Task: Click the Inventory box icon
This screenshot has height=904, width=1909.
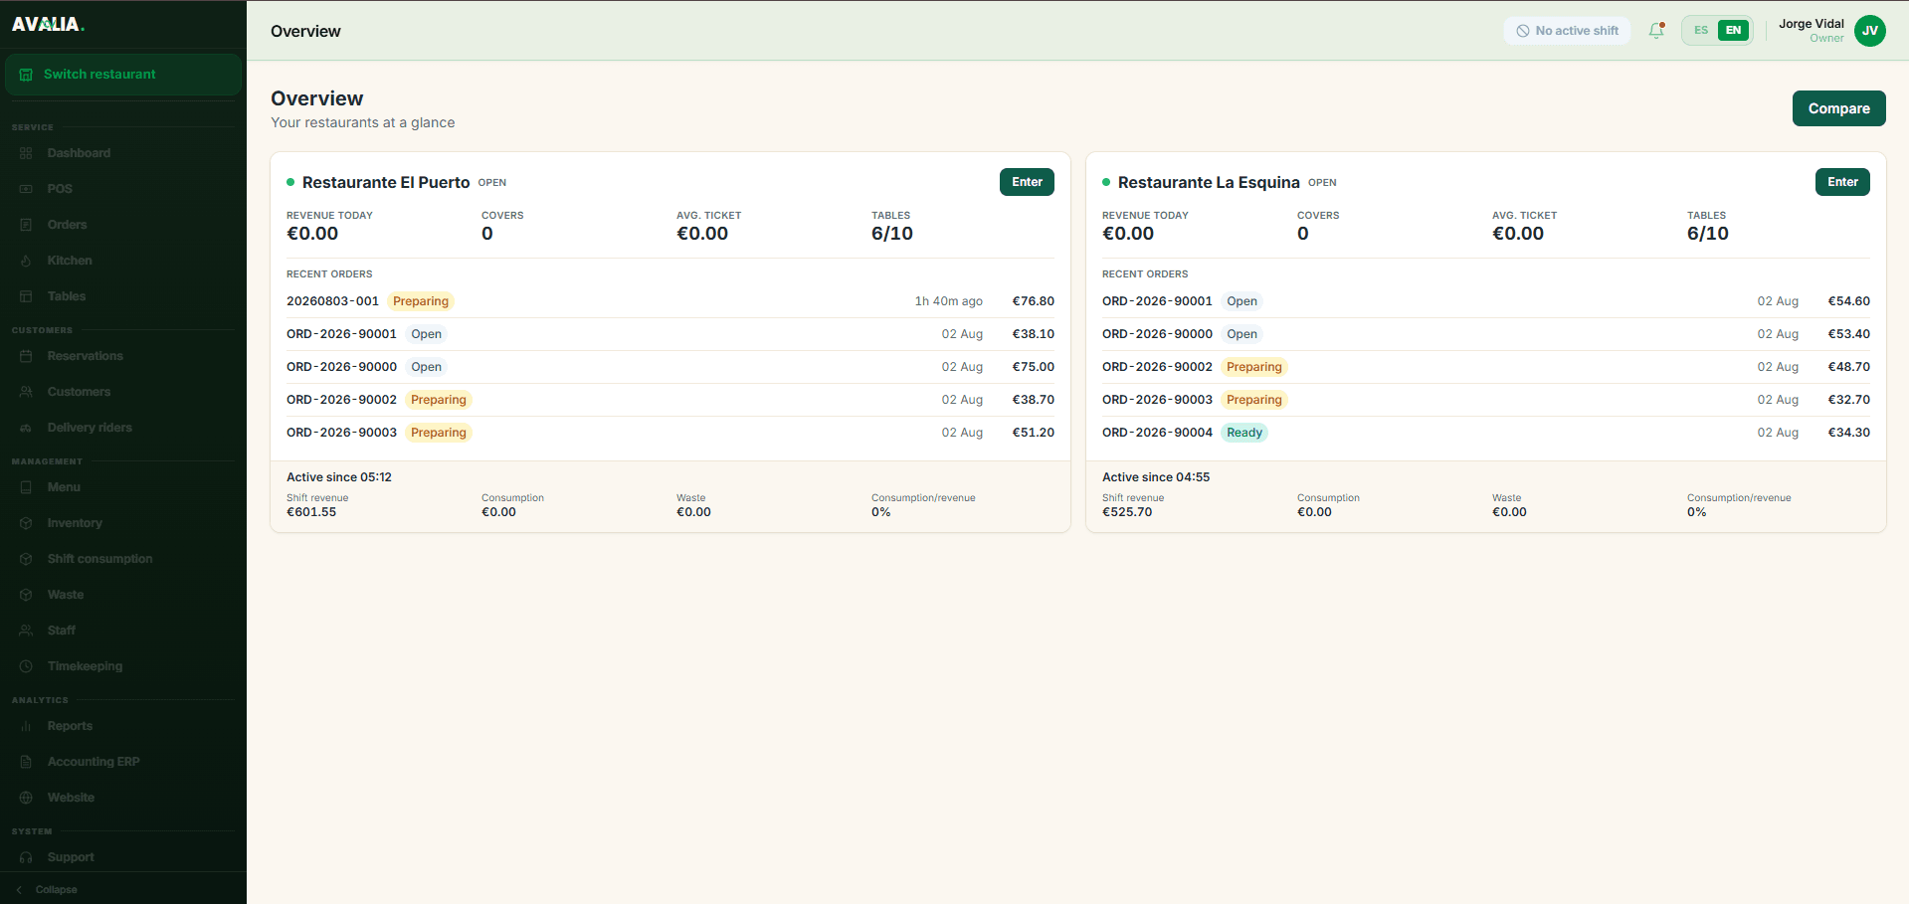Action: (x=26, y=523)
